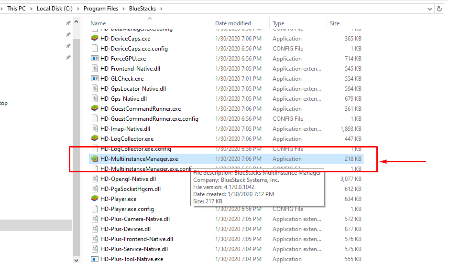The width and height of the screenshot is (449, 263).
Task: Click the HD-Imap-Native.dll file icon
Action: click(95, 129)
